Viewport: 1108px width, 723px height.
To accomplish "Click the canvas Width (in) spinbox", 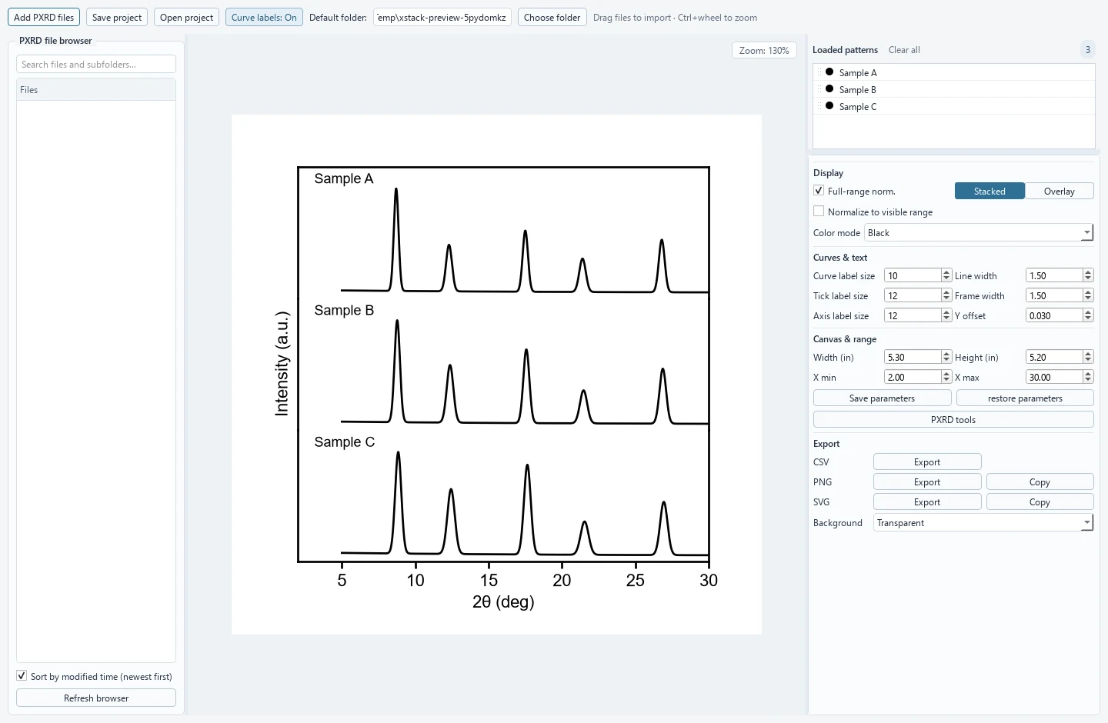I will tap(918, 357).
